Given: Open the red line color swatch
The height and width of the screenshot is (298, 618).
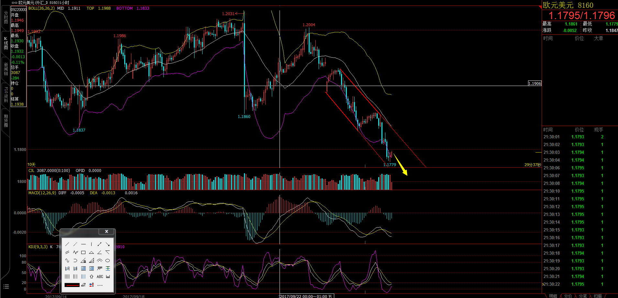Looking at the screenshot, I should (72, 285).
